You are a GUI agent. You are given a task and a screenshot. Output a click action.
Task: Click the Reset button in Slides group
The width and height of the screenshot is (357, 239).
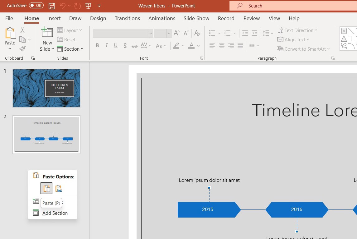coord(66,39)
